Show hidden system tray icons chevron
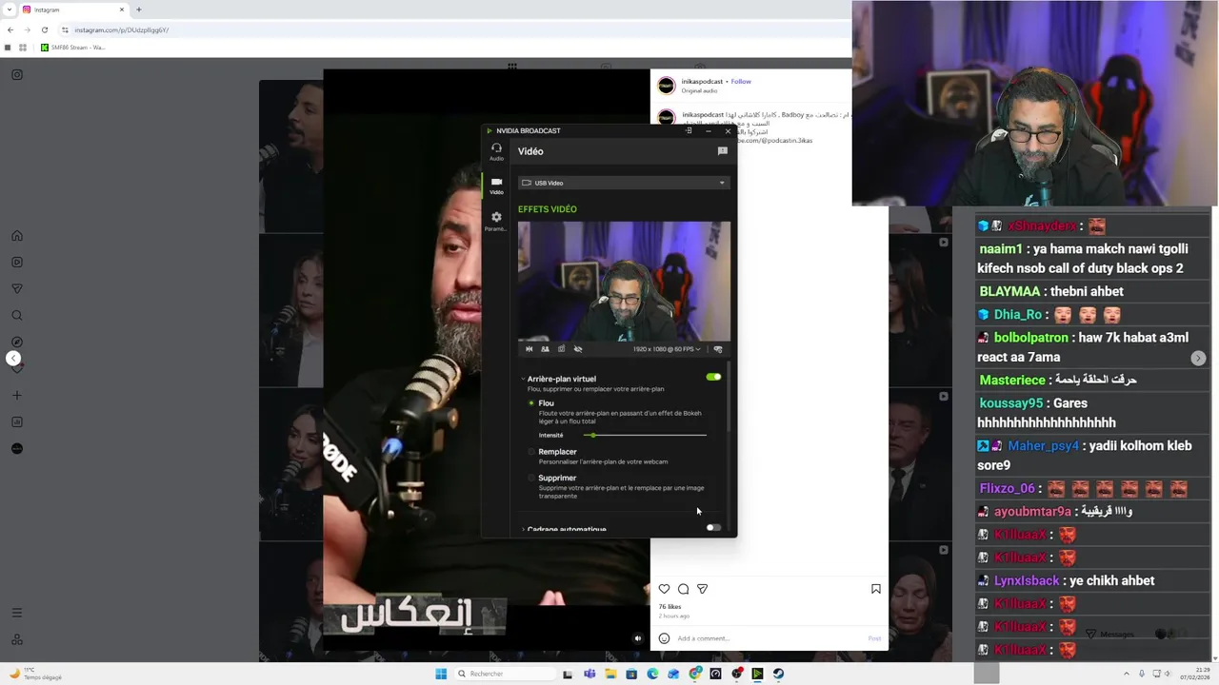The height and width of the screenshot is (685, 1219). tap(1127, 674)
